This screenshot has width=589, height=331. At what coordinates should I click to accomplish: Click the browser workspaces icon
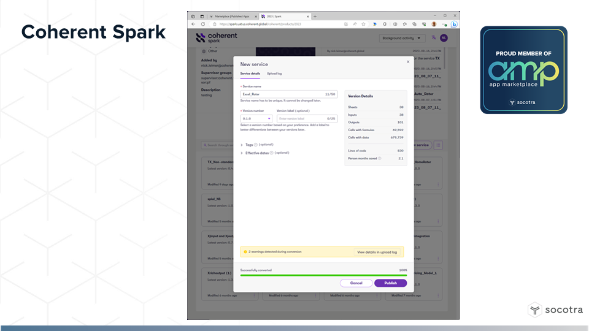coord(193,17)
